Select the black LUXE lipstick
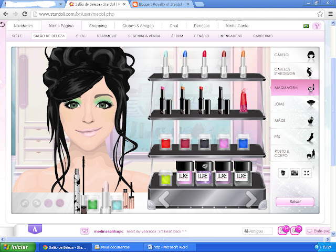This screenshot has height=252, width=336. point(224,100)
